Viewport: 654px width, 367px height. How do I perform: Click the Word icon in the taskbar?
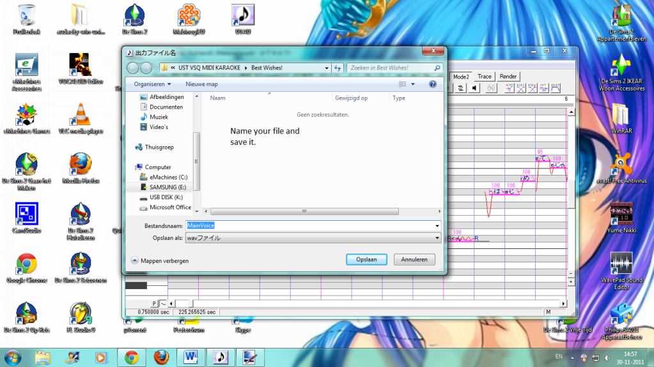[x=191, y=356]
